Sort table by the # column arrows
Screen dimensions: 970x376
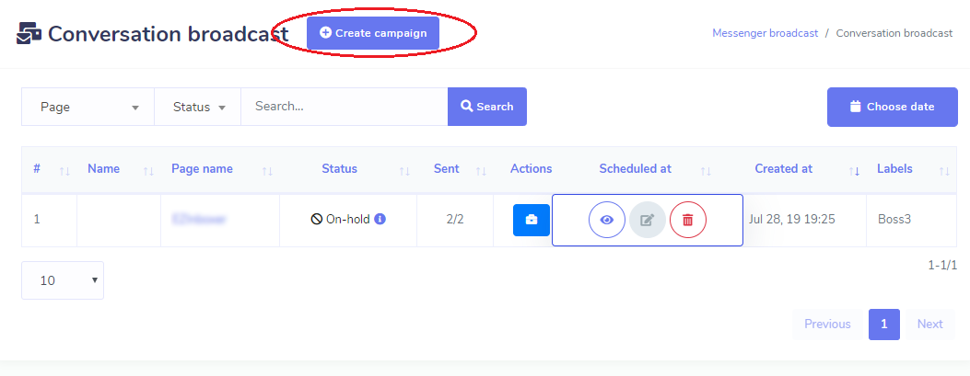64,170
